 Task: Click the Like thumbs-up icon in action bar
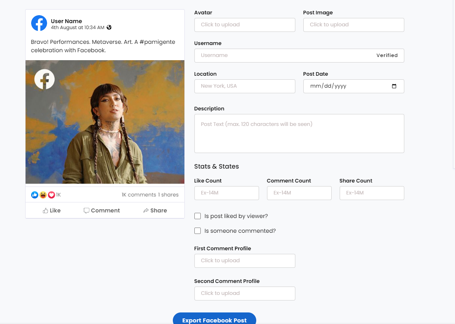point(46,210)
